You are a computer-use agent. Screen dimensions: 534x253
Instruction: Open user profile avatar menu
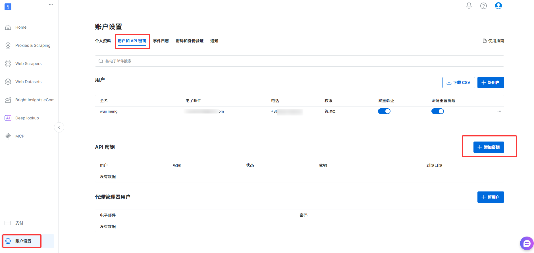[498, 6]
